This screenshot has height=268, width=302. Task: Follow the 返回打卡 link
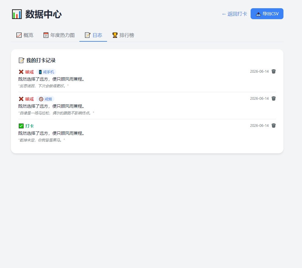234,14
